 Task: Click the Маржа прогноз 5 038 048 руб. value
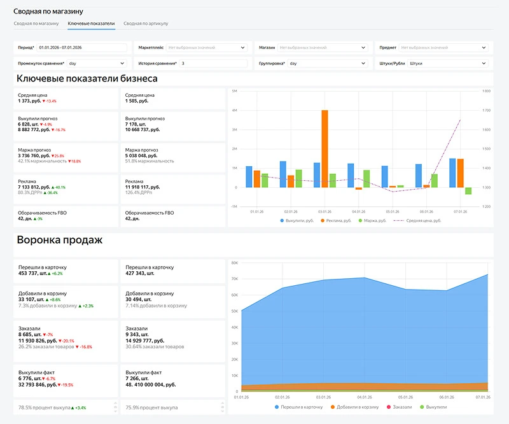(141, 155)
